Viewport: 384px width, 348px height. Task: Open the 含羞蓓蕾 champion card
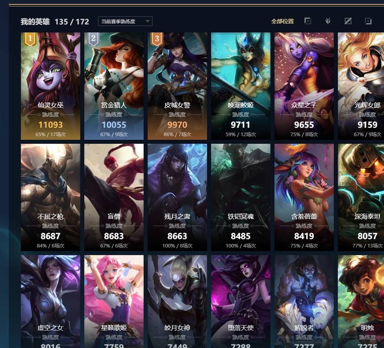[304, 197]
